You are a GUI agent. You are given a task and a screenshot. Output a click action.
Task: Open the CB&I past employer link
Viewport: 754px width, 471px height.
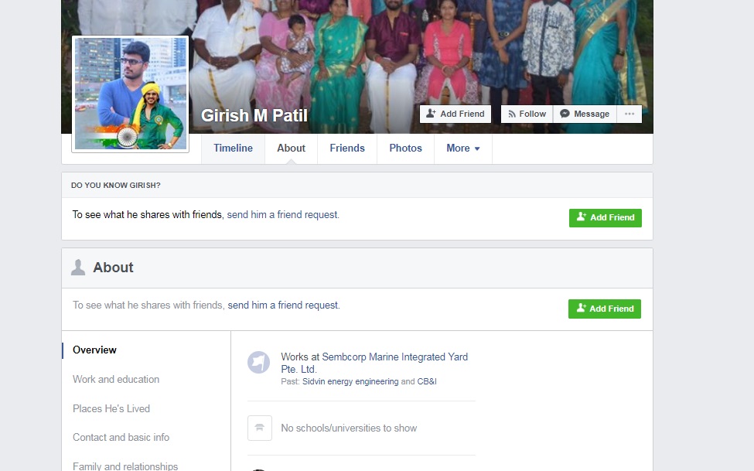tap(427, 381)
